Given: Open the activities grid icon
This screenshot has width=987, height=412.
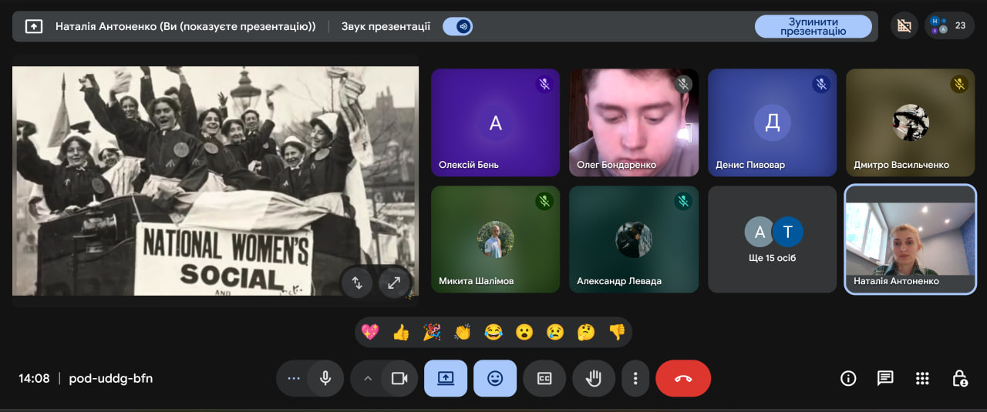Looking at the screenshot, I should 922,378.
